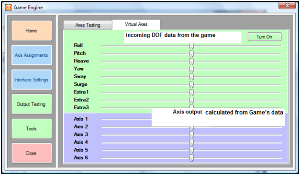Click the Roll label

[x=78, y=46]
